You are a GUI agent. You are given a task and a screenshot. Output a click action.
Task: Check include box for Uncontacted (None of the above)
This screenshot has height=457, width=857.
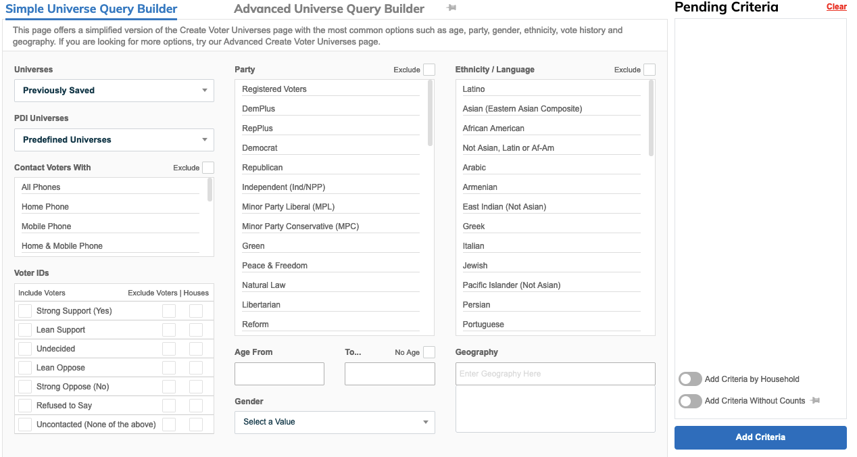[x=25, y=425]
